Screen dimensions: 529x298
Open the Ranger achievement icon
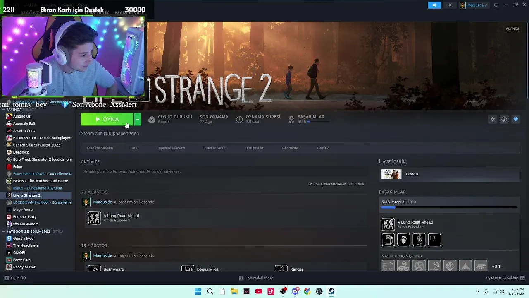(281, 269)
